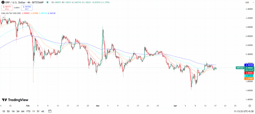Select the EMA 20/50/100/200 indicator legend
255x114 pixels.
pos(11,13)
